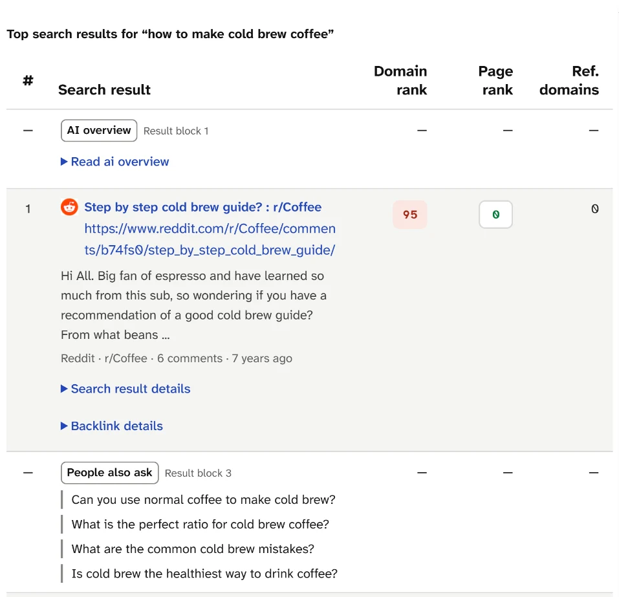Click the AI overview badge
Screen dimensions: 619x597
click(99, 130)
